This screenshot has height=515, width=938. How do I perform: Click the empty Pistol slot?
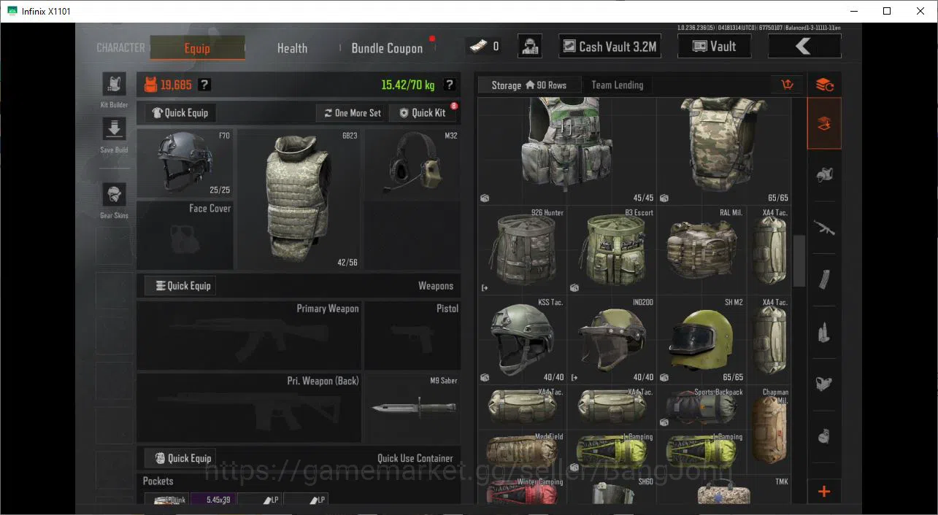click(412, 336)
